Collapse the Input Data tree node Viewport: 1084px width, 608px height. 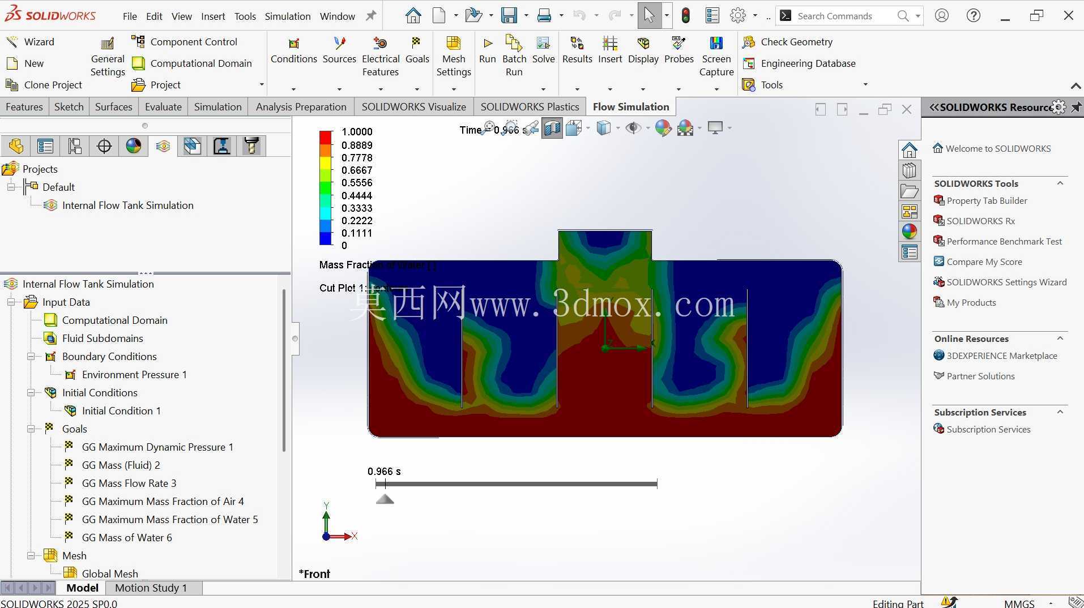tap(11, 302)
